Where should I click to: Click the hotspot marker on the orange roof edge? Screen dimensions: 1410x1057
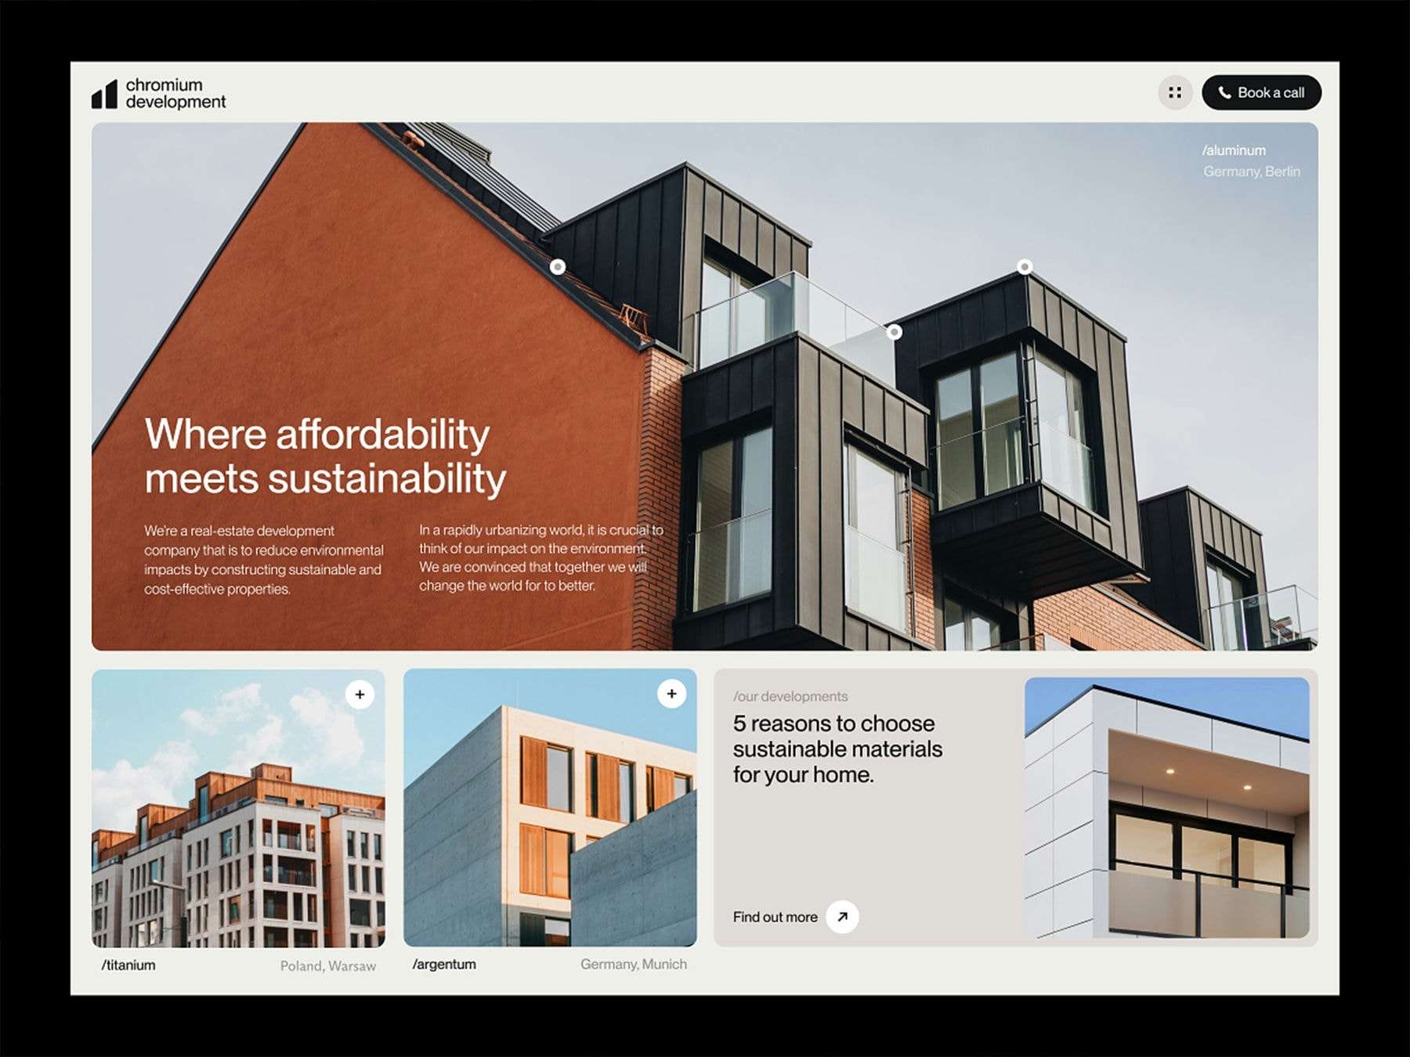pos(558,267)
